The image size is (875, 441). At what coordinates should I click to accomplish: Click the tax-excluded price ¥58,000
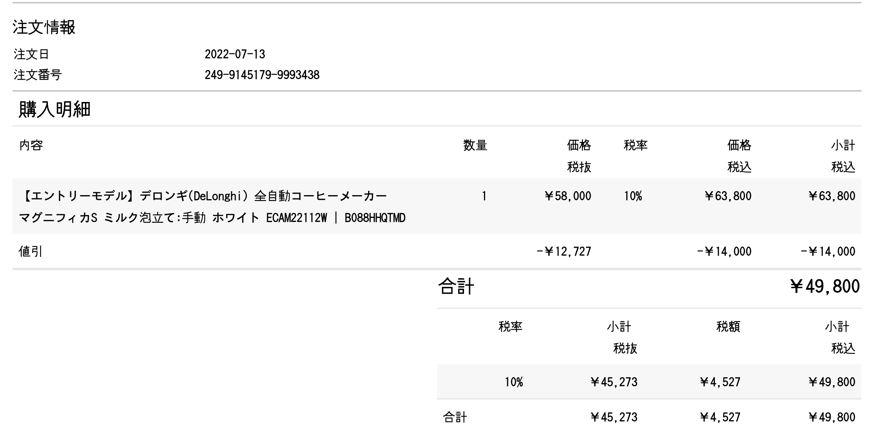click(x=567, y=196)
